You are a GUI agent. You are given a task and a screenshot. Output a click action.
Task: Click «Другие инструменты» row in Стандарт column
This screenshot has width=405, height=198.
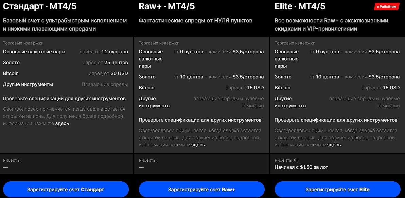click(x=65, y=85)
